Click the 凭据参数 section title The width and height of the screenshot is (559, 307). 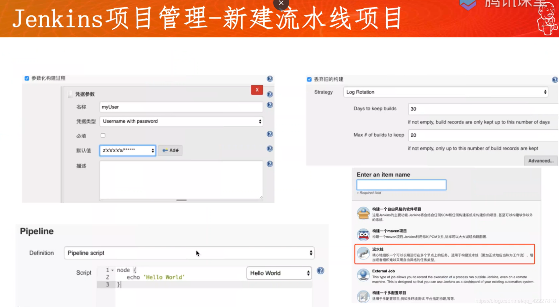click(x=85, y=94)
